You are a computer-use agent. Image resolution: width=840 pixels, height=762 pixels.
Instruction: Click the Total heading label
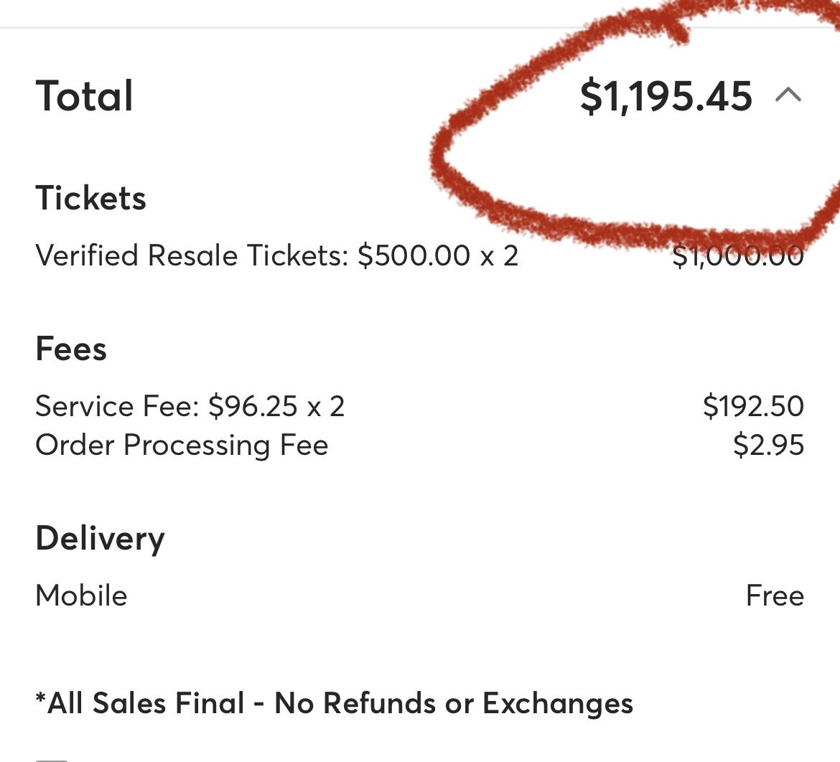[85, 96]
